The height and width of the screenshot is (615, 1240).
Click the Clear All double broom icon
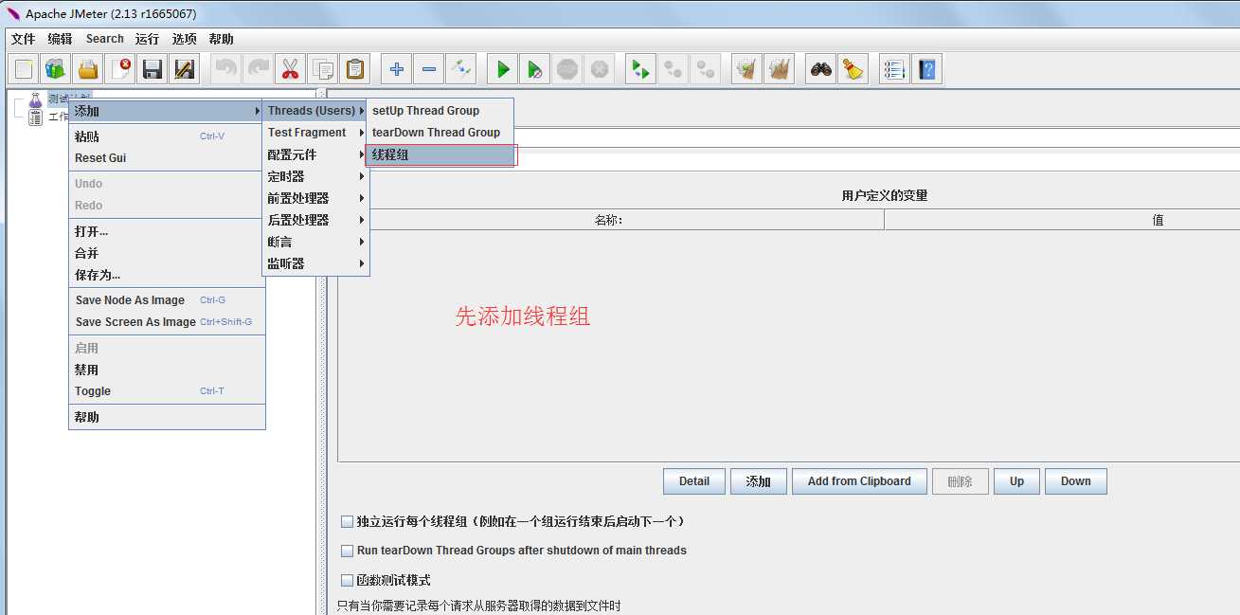(x=780, y=69)
